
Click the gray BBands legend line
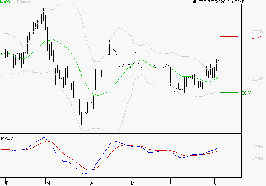pos(32,2)
